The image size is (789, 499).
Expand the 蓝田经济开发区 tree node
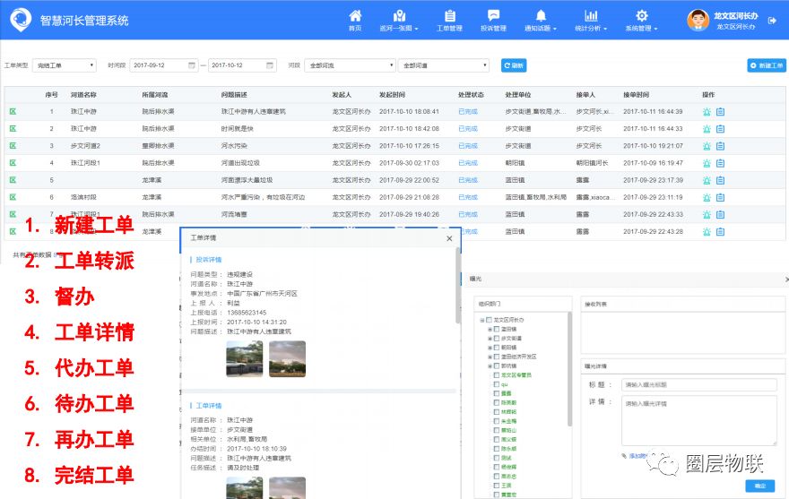pyautogui.click(x=490, y=357)
